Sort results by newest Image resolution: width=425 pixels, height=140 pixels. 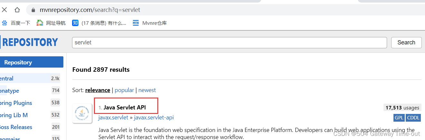pyautogui.click(x=147, y=90)
